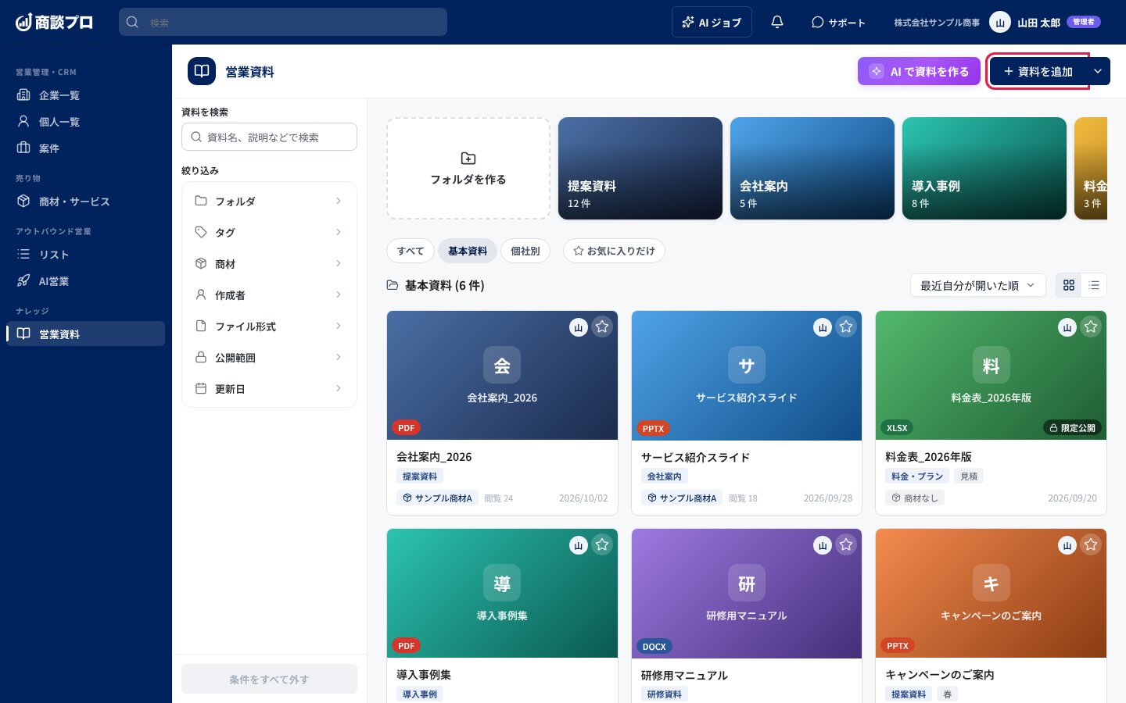Image resolution: width=1126 pixels, height=703 pixels.
Task: Expand the 更新日 filter
Action: coord(269,388)
